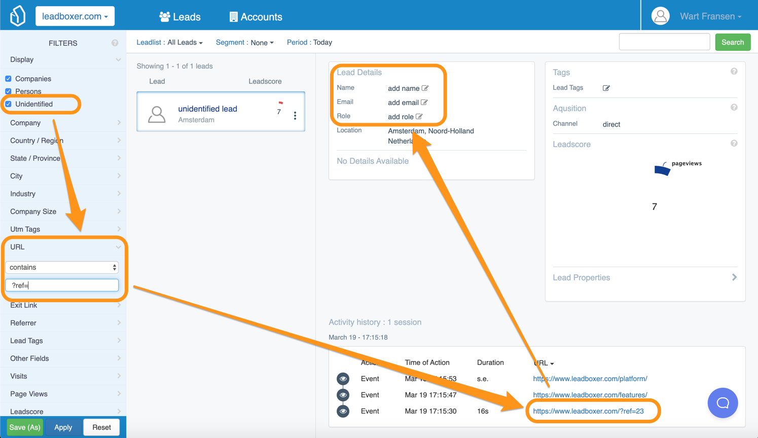This screenshot has width=758, height=438.
Task: Expand the Referrer filter
Action: (63, 323)
